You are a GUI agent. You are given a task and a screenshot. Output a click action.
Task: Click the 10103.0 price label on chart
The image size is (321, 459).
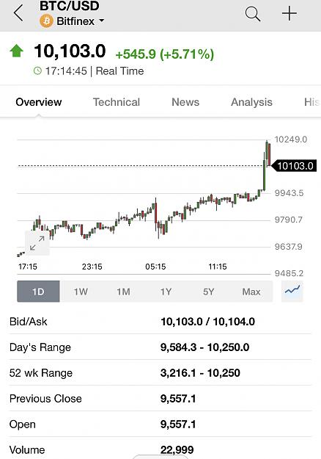pos(294,166)
